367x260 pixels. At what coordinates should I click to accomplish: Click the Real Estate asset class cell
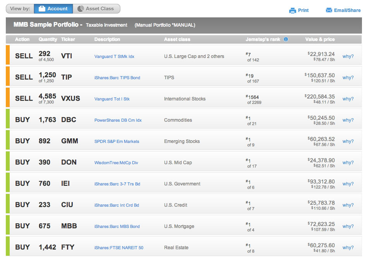coord(176,248)
